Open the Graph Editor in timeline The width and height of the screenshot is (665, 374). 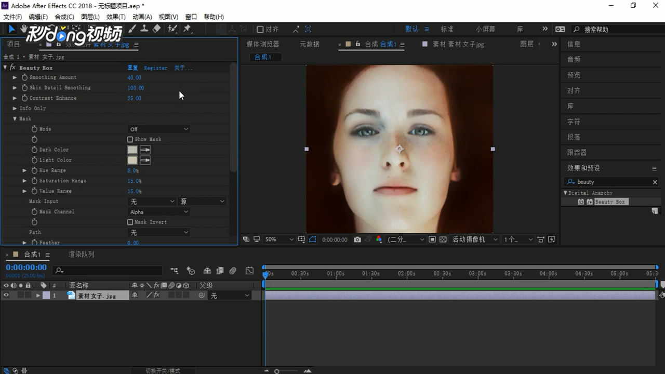coord(249,271)
